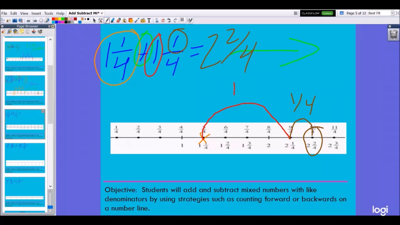The width and height of the screenshot is (400, 225).
Task: Select the Connector tool
Action: point(137,20)
